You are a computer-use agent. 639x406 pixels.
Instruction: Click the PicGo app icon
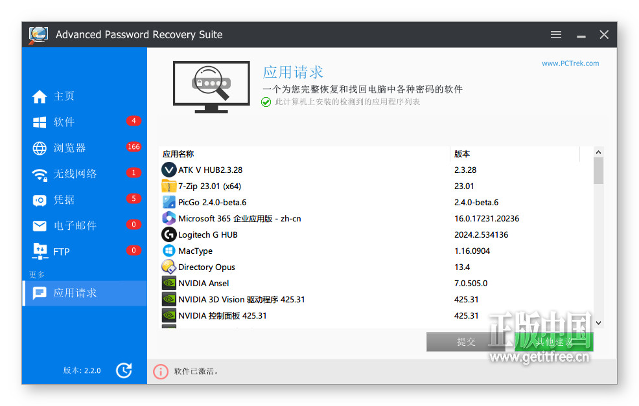point(168,202)
